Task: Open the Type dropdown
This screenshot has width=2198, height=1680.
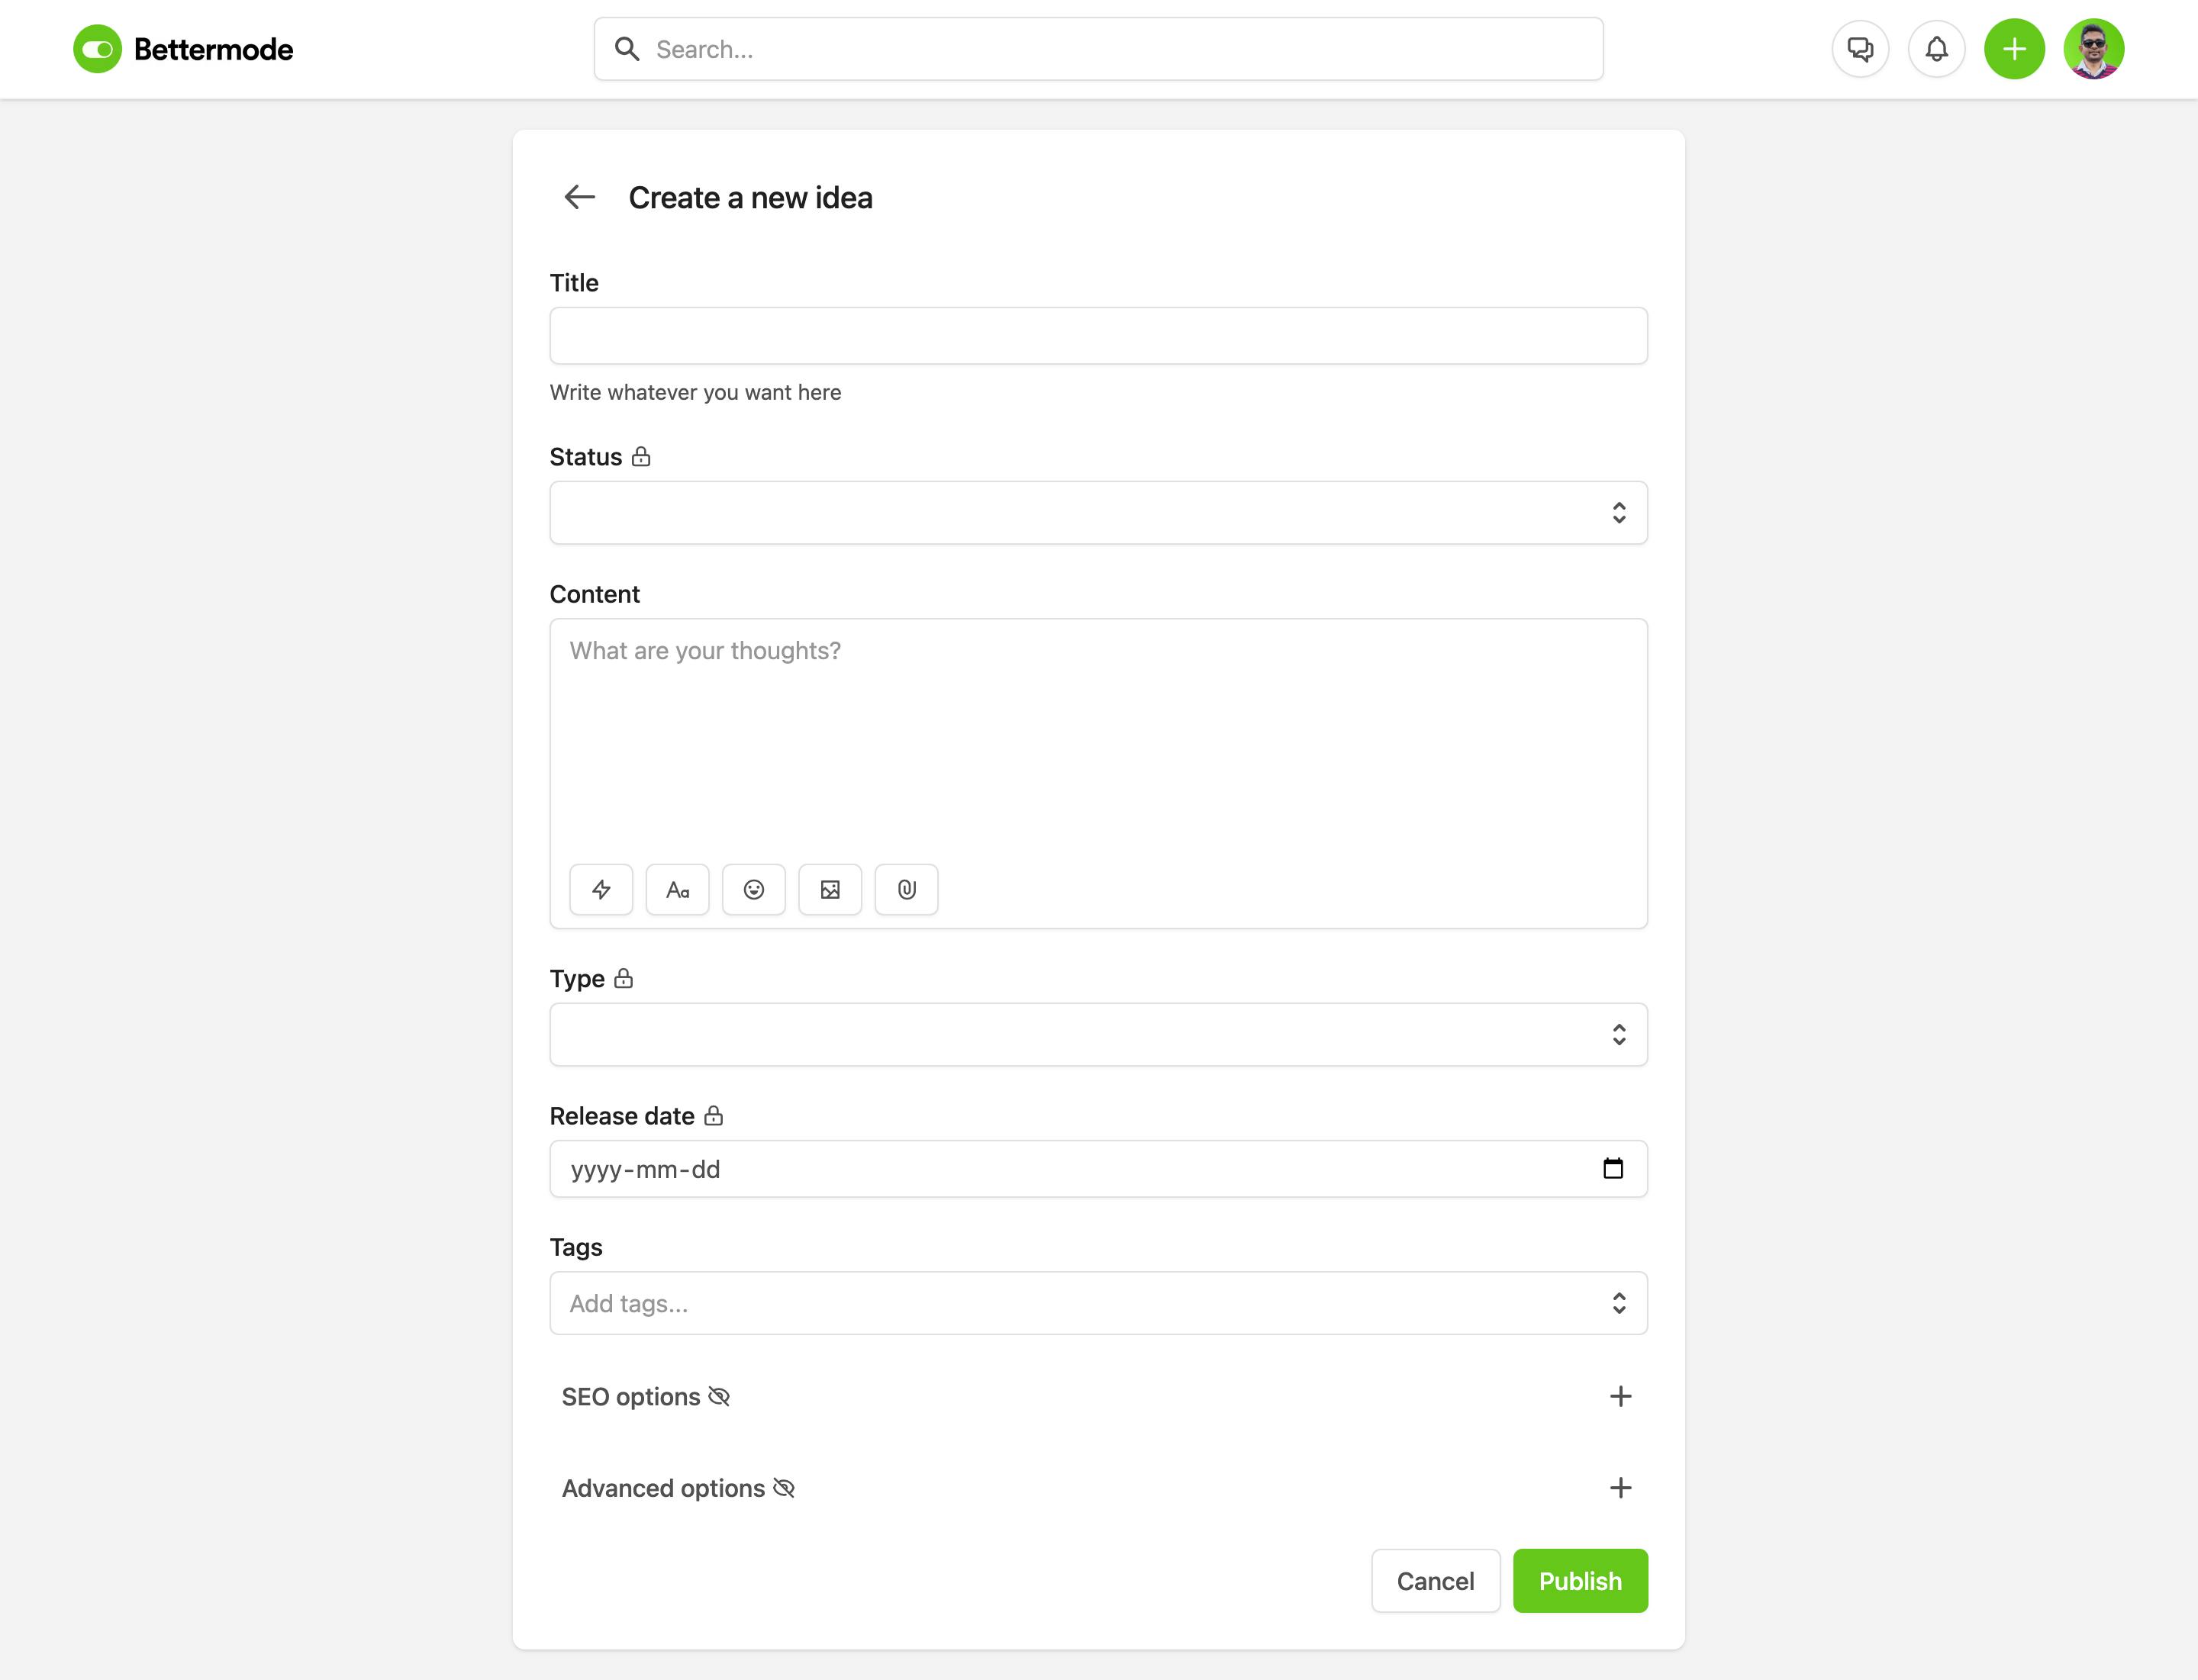Action: click(x=1097, y=1034)
